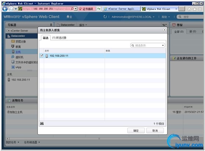205x151 pixels.
Task: Open the panel options menu icon
Action: tap(165, 25)
